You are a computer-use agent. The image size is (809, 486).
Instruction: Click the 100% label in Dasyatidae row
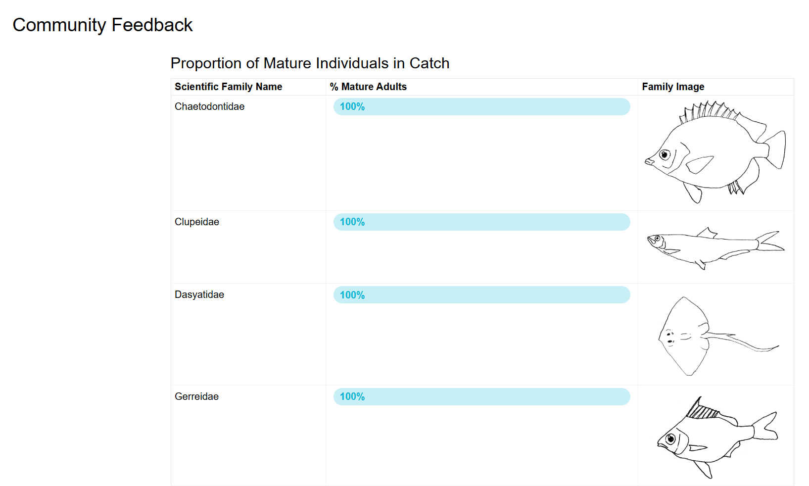tap(352, 295)
